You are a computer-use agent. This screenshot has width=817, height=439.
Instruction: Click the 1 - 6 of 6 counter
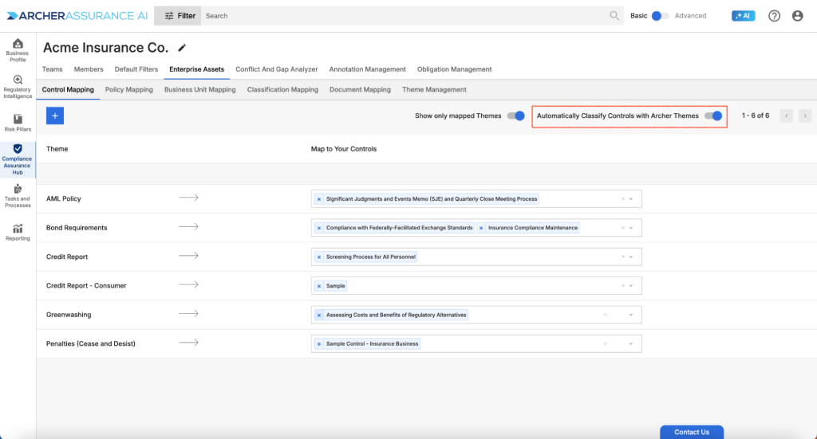(756, 116)
